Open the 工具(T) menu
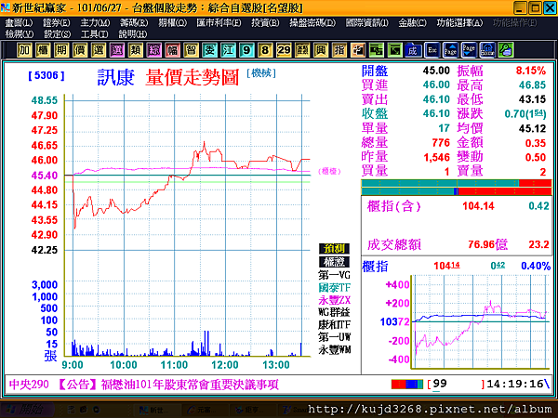 94,34
